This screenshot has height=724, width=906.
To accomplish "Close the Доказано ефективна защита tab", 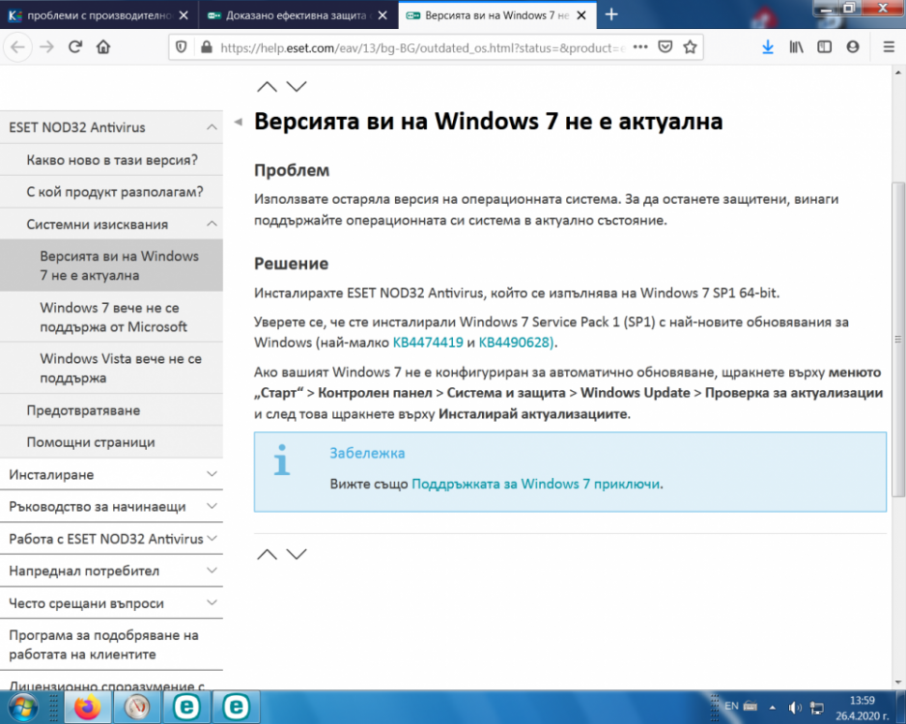I will pyautogui.click(x=382, y=15).
